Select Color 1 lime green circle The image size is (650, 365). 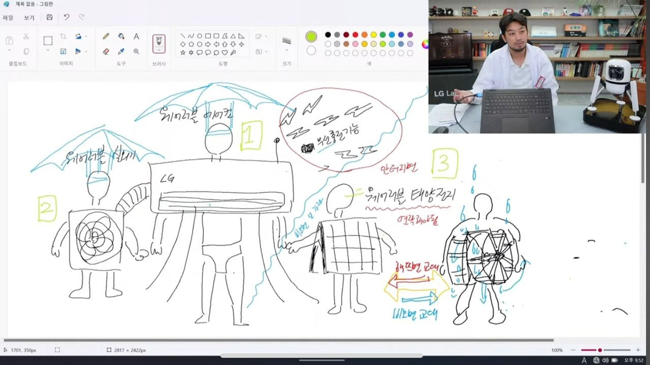(x=311, y=37)
